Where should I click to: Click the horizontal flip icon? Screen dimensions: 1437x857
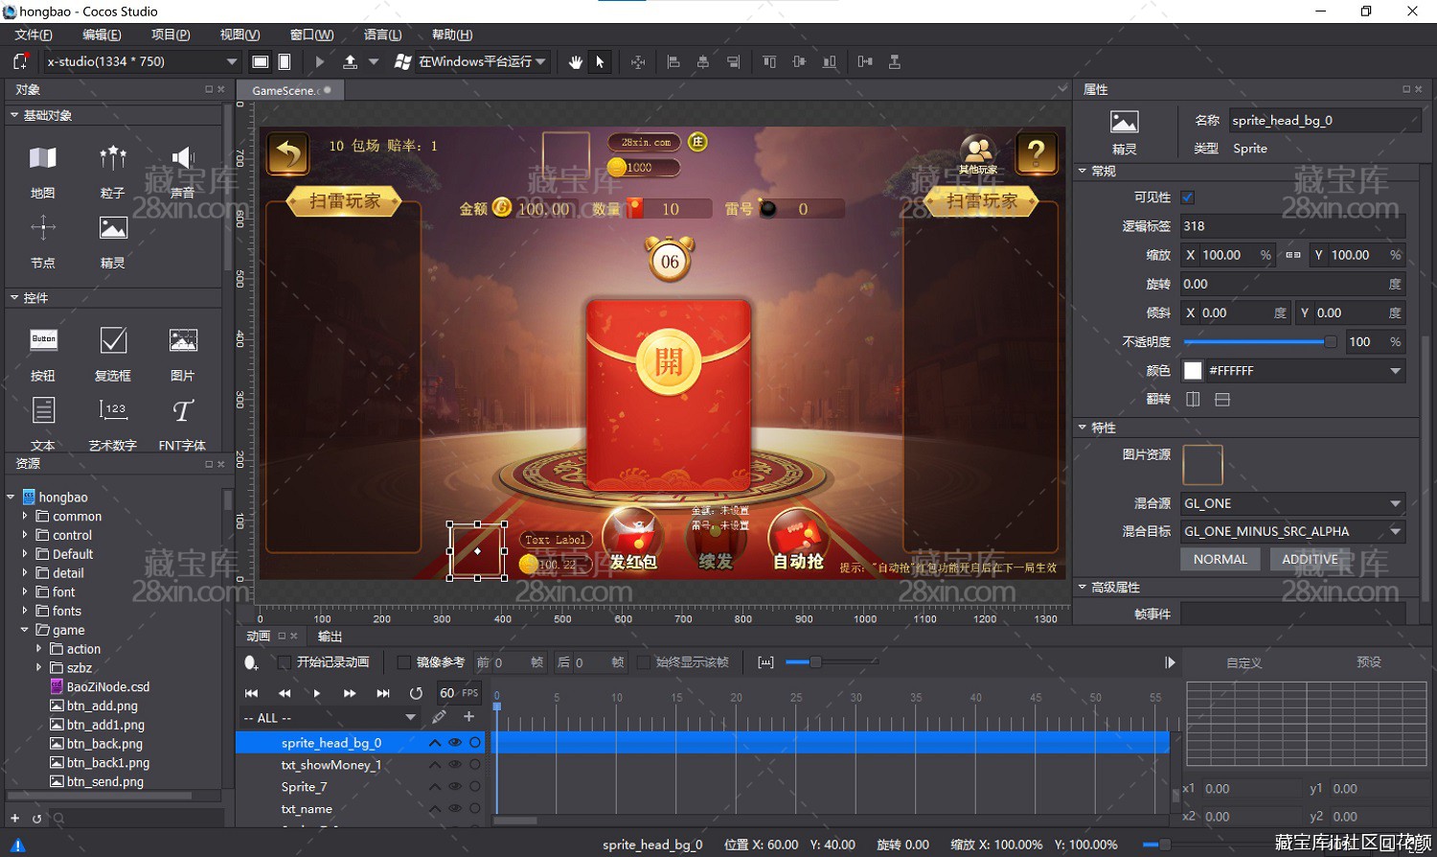[1193, 399]
